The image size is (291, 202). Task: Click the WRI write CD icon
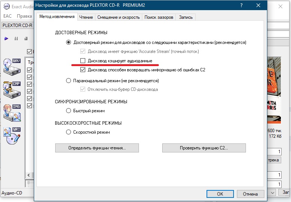tap(12, 136)
